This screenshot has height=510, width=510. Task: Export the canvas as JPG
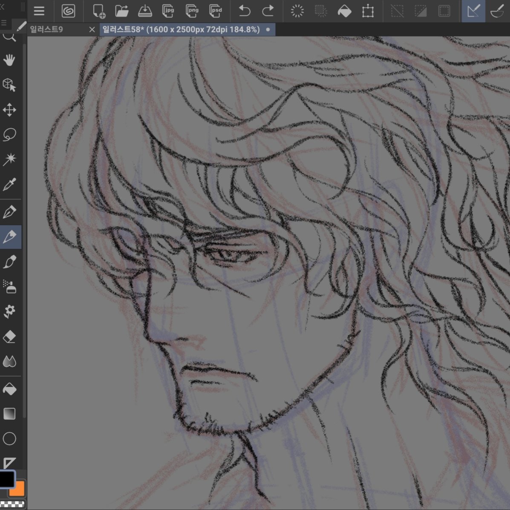168,11
